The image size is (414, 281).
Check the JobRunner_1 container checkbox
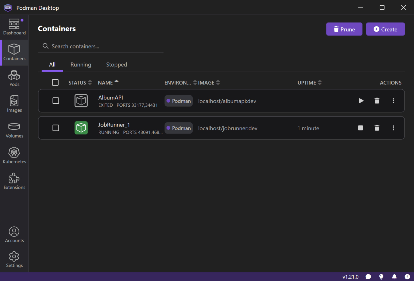56,128
